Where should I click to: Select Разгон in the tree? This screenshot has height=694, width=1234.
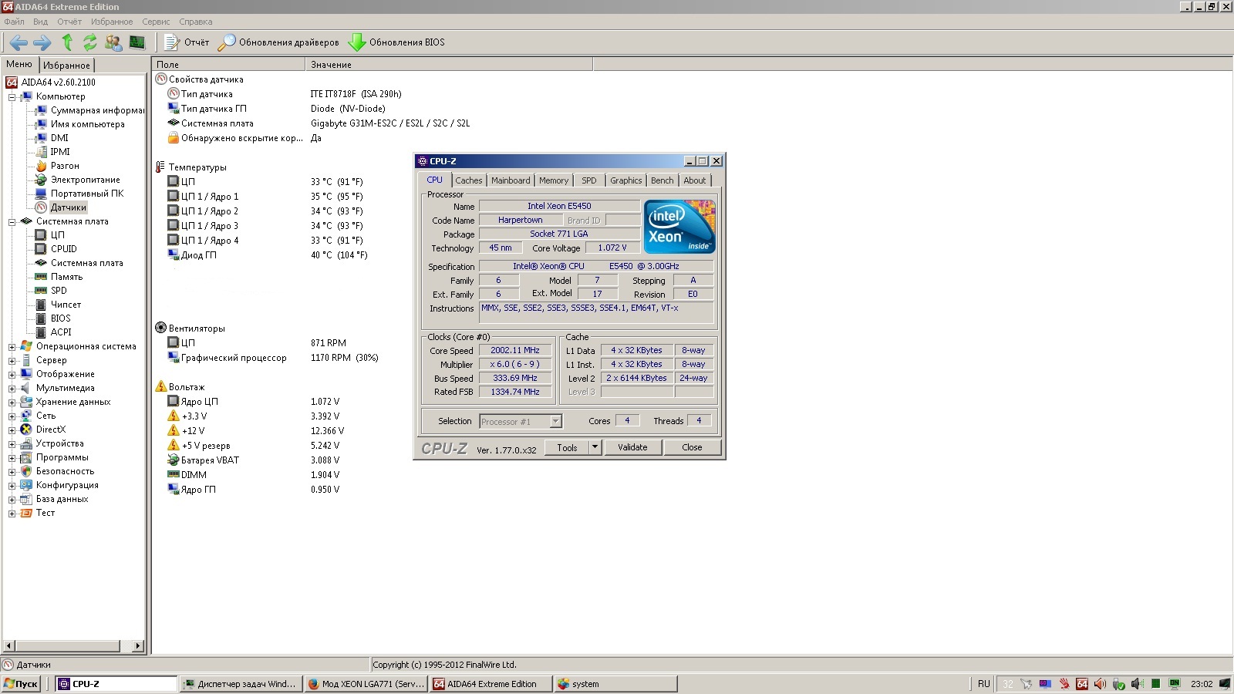pyautogui.click(x=65, y=166)
